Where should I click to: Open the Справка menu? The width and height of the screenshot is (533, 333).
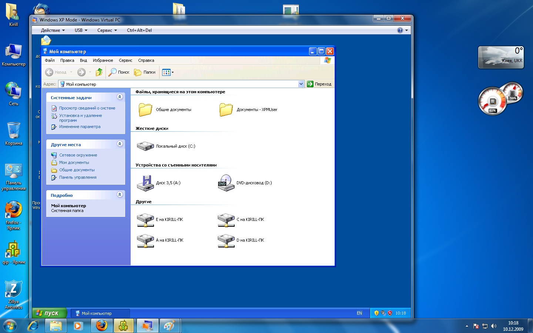[x=146, y=60]
